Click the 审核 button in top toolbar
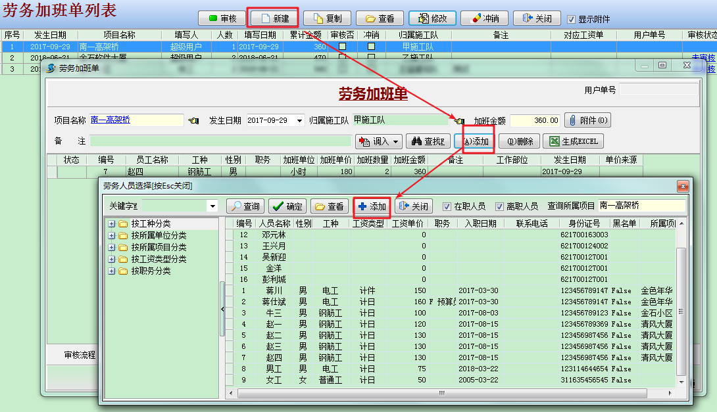This screenshot has height=412, width=717. (x=222, y=18)
